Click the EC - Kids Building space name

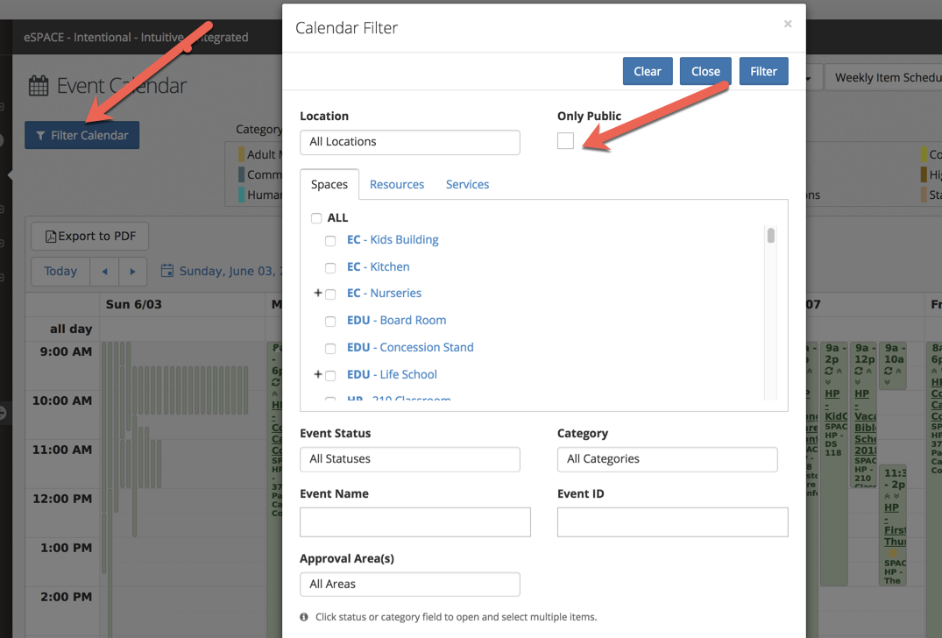click(x=393, y=240)
